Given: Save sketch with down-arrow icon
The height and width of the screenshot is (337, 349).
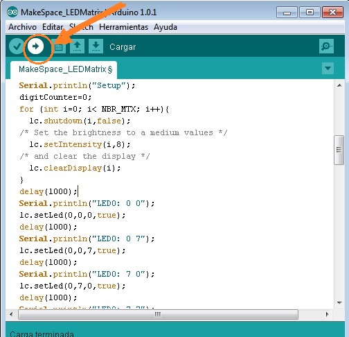Looking at the screenshot, I should coord(96,46).
